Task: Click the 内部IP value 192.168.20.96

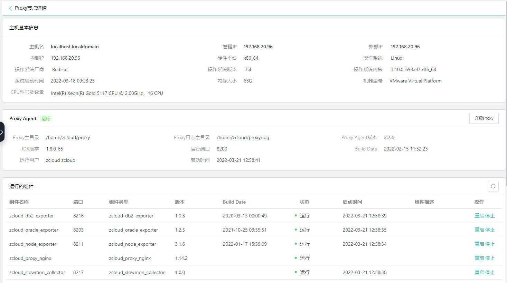Action: tap(65, 58)
